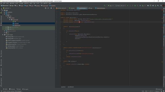165x92 pixels.
Task: Click ApiClient breadcrumb below the editor
Action: tap(63, 87)
